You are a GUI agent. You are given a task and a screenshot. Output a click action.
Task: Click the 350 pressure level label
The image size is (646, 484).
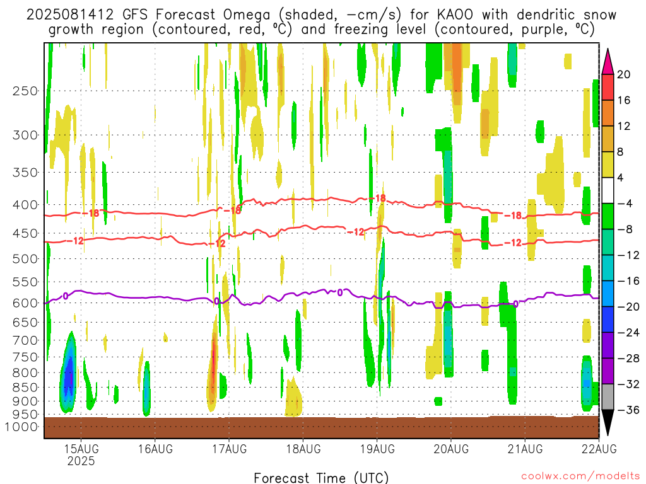pos(25,173)
